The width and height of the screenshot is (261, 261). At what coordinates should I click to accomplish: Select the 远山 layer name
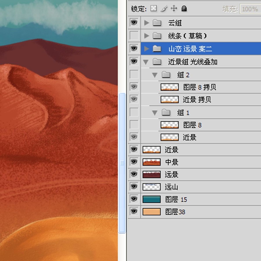[171, 187]
